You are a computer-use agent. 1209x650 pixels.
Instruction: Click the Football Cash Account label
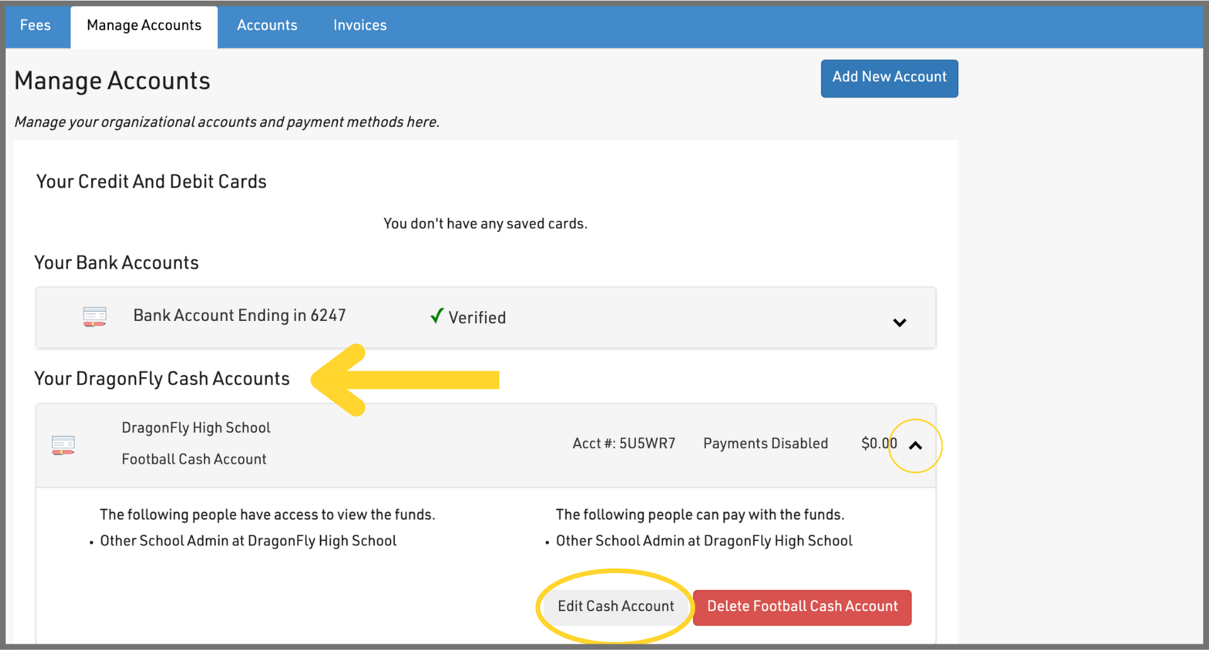[194, 459]
